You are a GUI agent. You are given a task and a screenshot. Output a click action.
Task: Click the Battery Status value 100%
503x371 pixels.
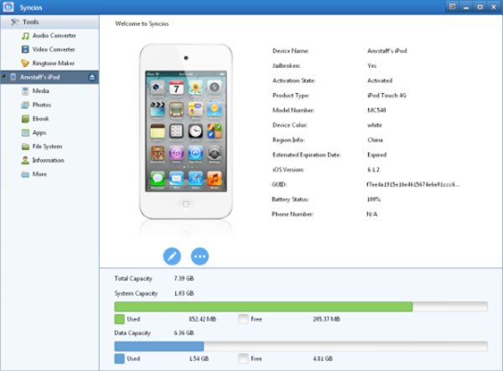point(373,199)
